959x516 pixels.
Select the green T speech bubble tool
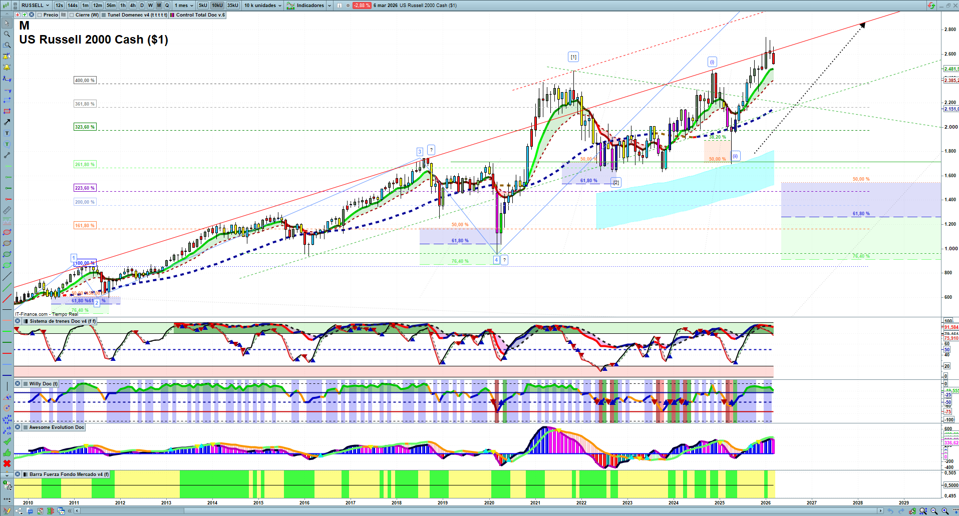click(7, 144)
